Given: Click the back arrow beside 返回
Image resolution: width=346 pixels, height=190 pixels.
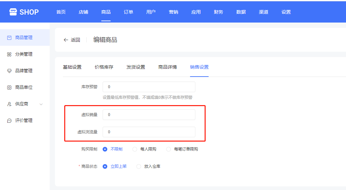Looking at the screenshot, I should tap(66, 40).
